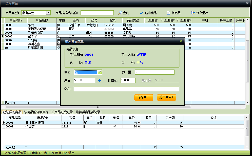Screen dimensions: 252x156
Task: Focus the 备注 text field
Action: pyautogui.click(x=126, y=89)
